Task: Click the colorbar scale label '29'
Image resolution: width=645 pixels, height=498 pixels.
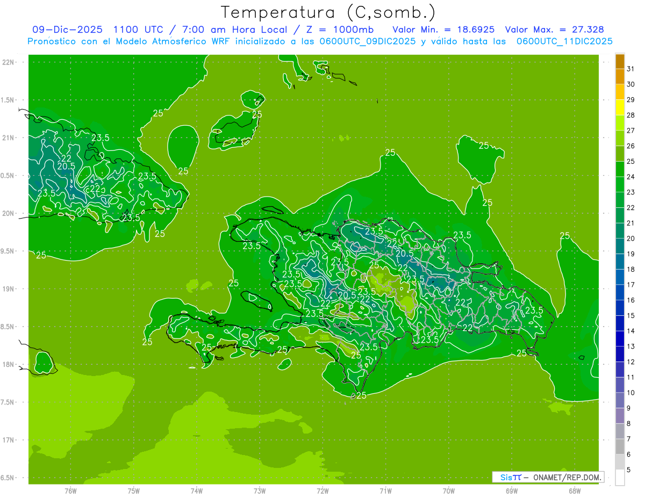Action: click(631, 100)
